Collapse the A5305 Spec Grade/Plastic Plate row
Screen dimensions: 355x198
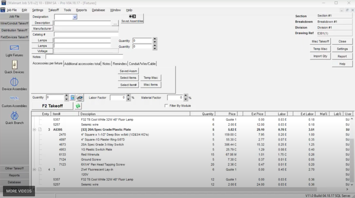35,130
